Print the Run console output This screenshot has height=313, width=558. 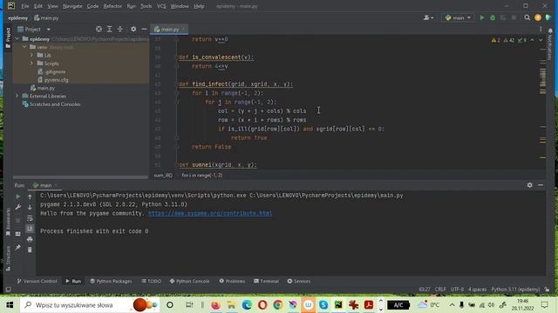click(x=30, y=239)
